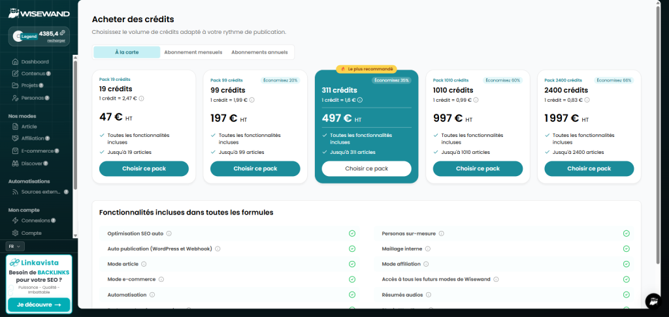
Task: Click info icon beside Résumés audios
Action: pos(429,295)
